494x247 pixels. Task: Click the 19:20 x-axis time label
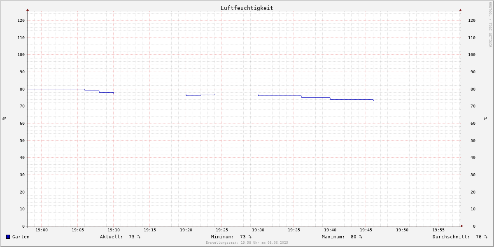point(186,230)
